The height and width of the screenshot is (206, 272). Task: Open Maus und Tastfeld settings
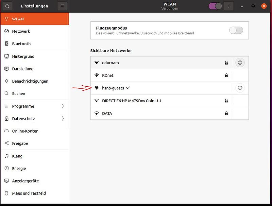35,193
